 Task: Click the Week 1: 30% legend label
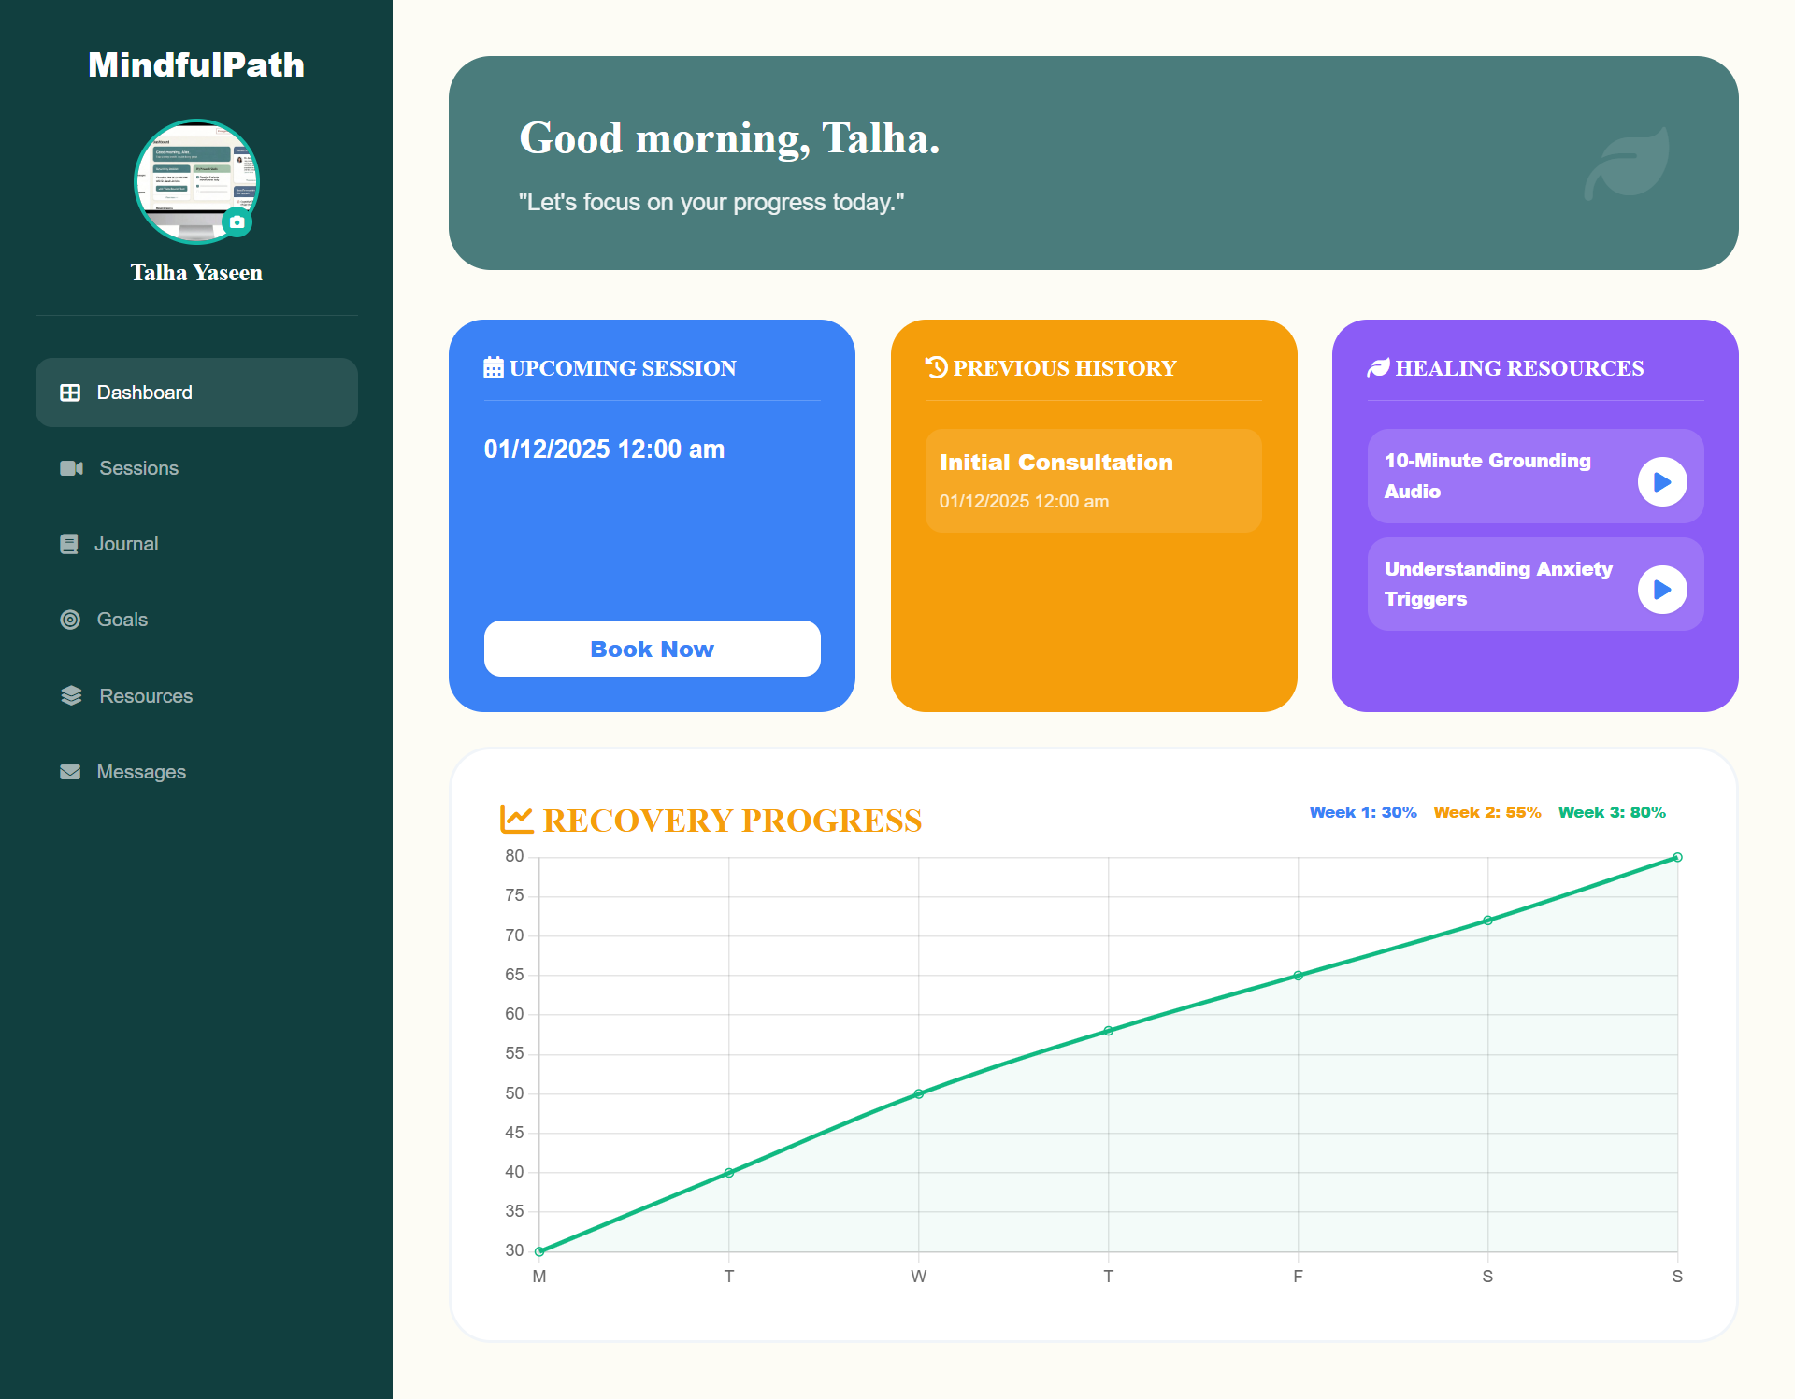coord(1362,812)
